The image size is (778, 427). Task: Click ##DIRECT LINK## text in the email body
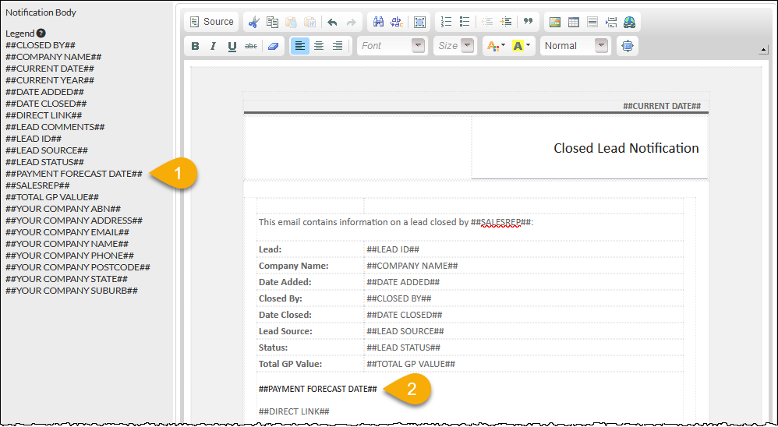pyautogui.click(x=294, y=411)
